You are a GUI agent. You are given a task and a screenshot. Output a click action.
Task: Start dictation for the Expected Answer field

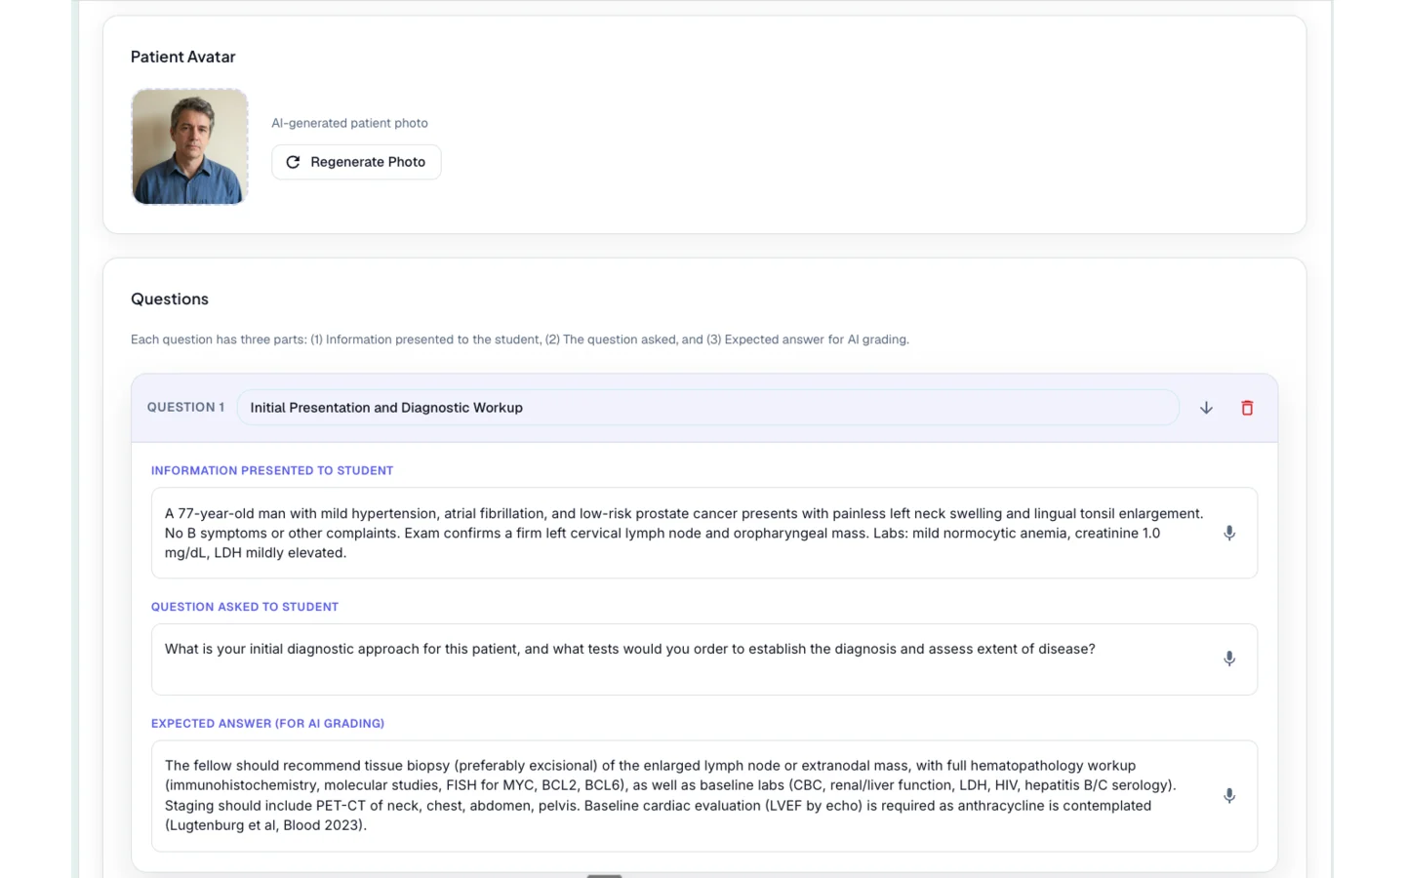1229,796
